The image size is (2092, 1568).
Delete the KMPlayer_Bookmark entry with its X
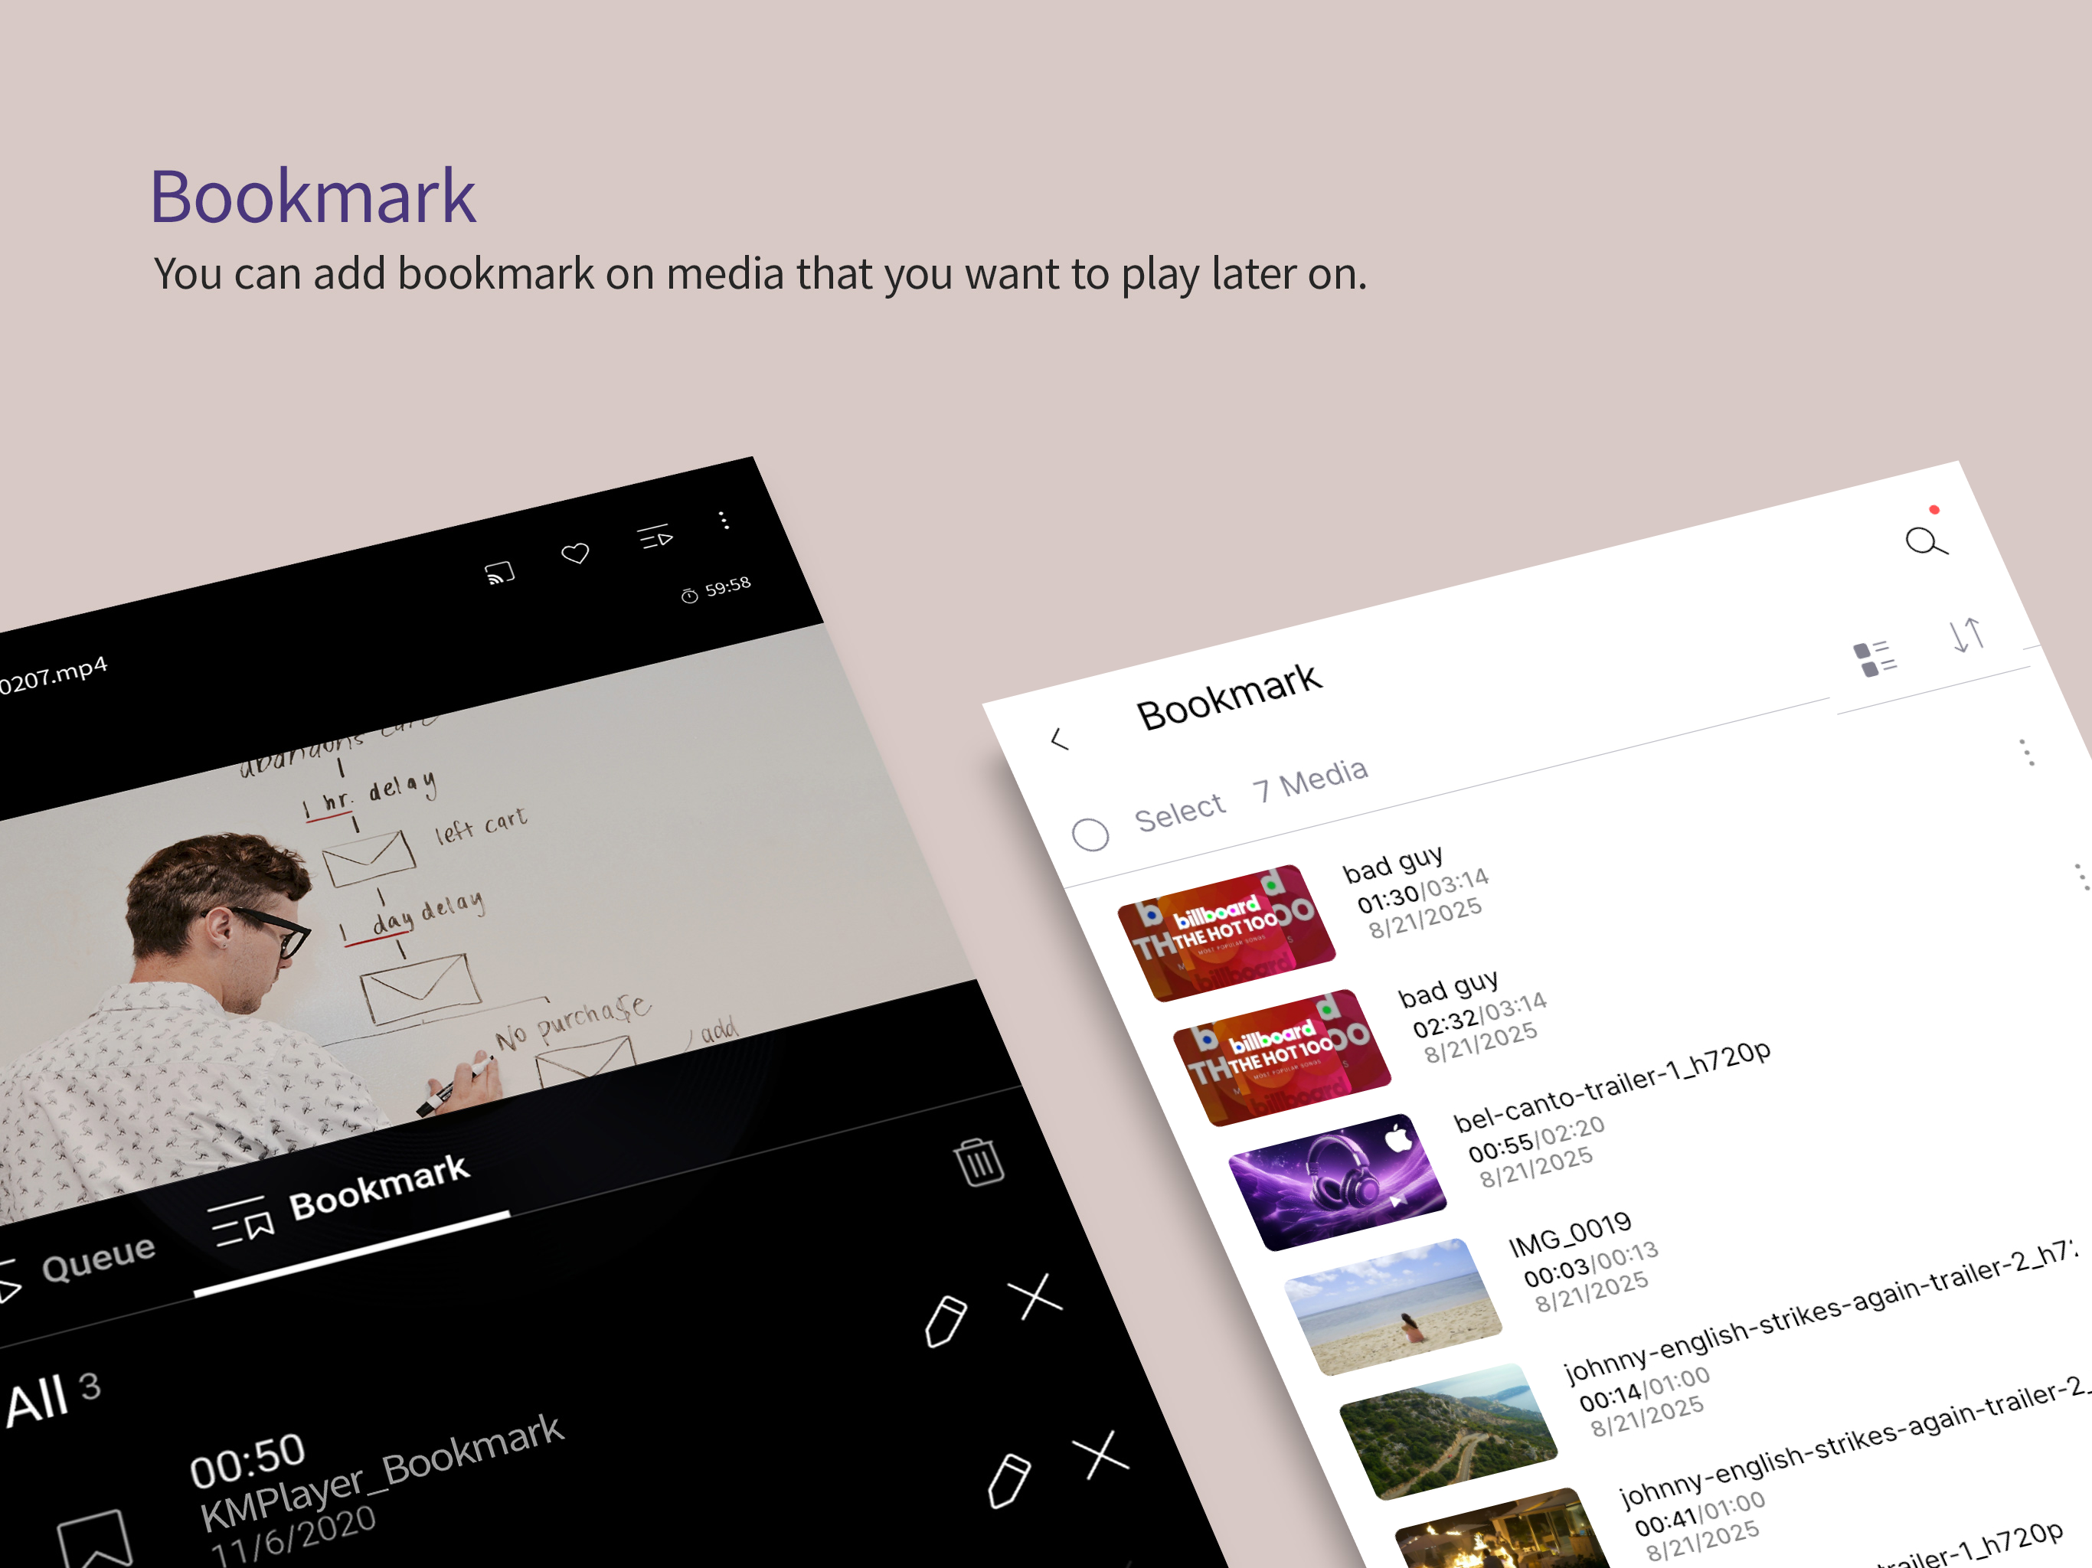(1100, 1455)
